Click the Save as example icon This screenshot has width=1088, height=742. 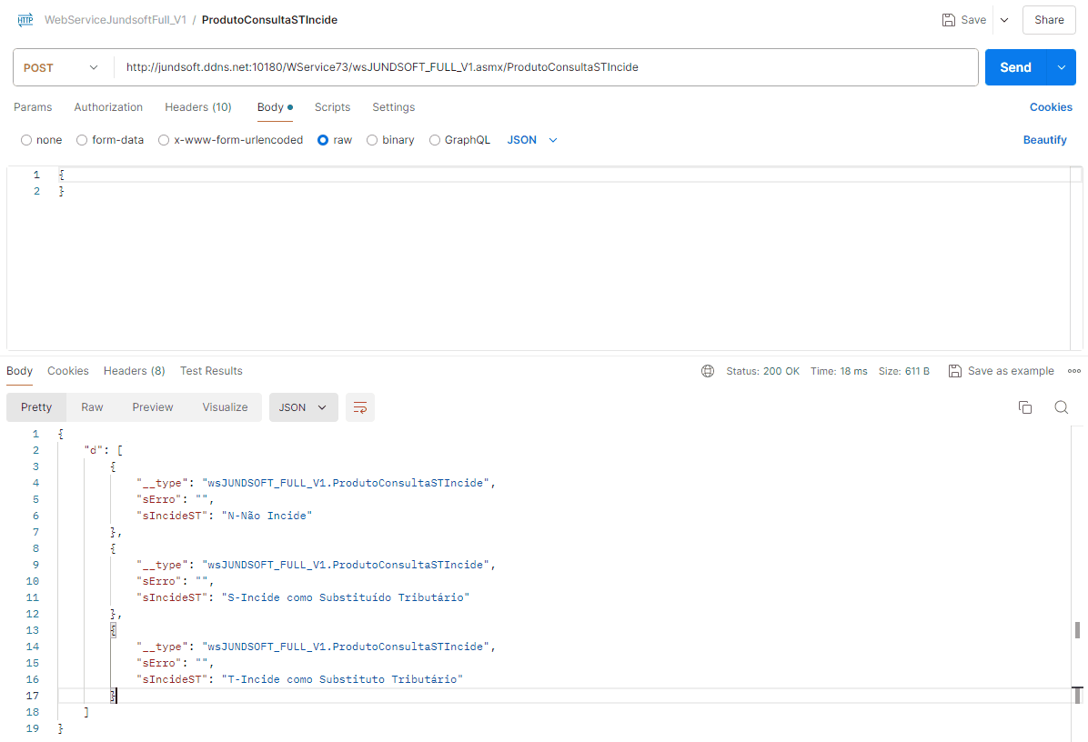click(954, 371)
